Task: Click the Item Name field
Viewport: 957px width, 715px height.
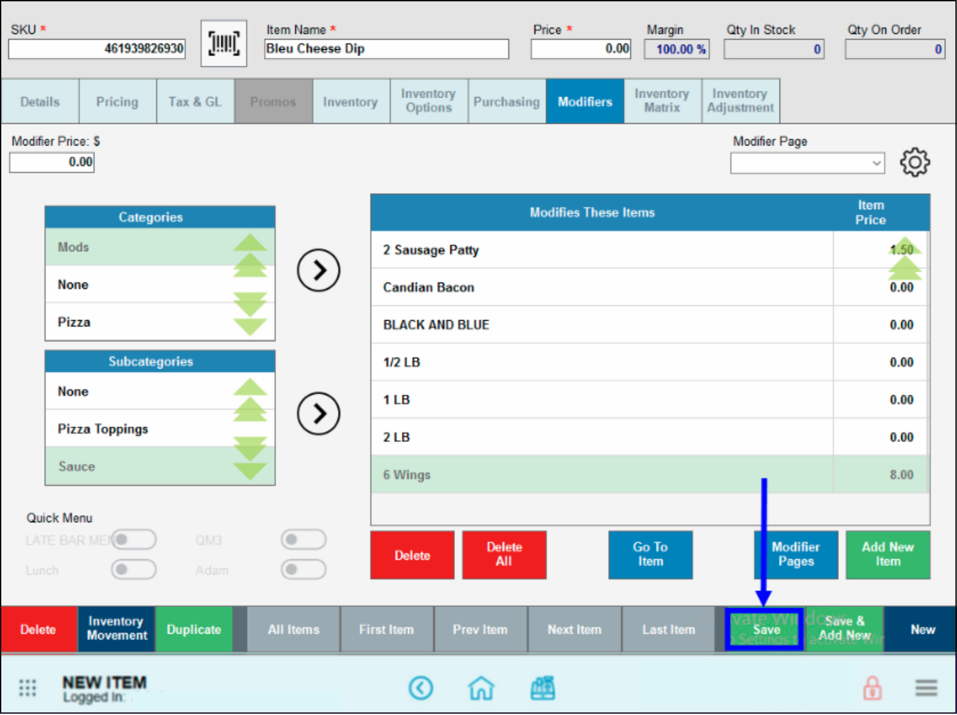Action: (x=386, y=49)
